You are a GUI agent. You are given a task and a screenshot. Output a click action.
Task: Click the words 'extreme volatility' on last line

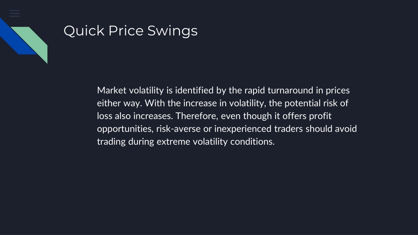click(x=192, y=142)
